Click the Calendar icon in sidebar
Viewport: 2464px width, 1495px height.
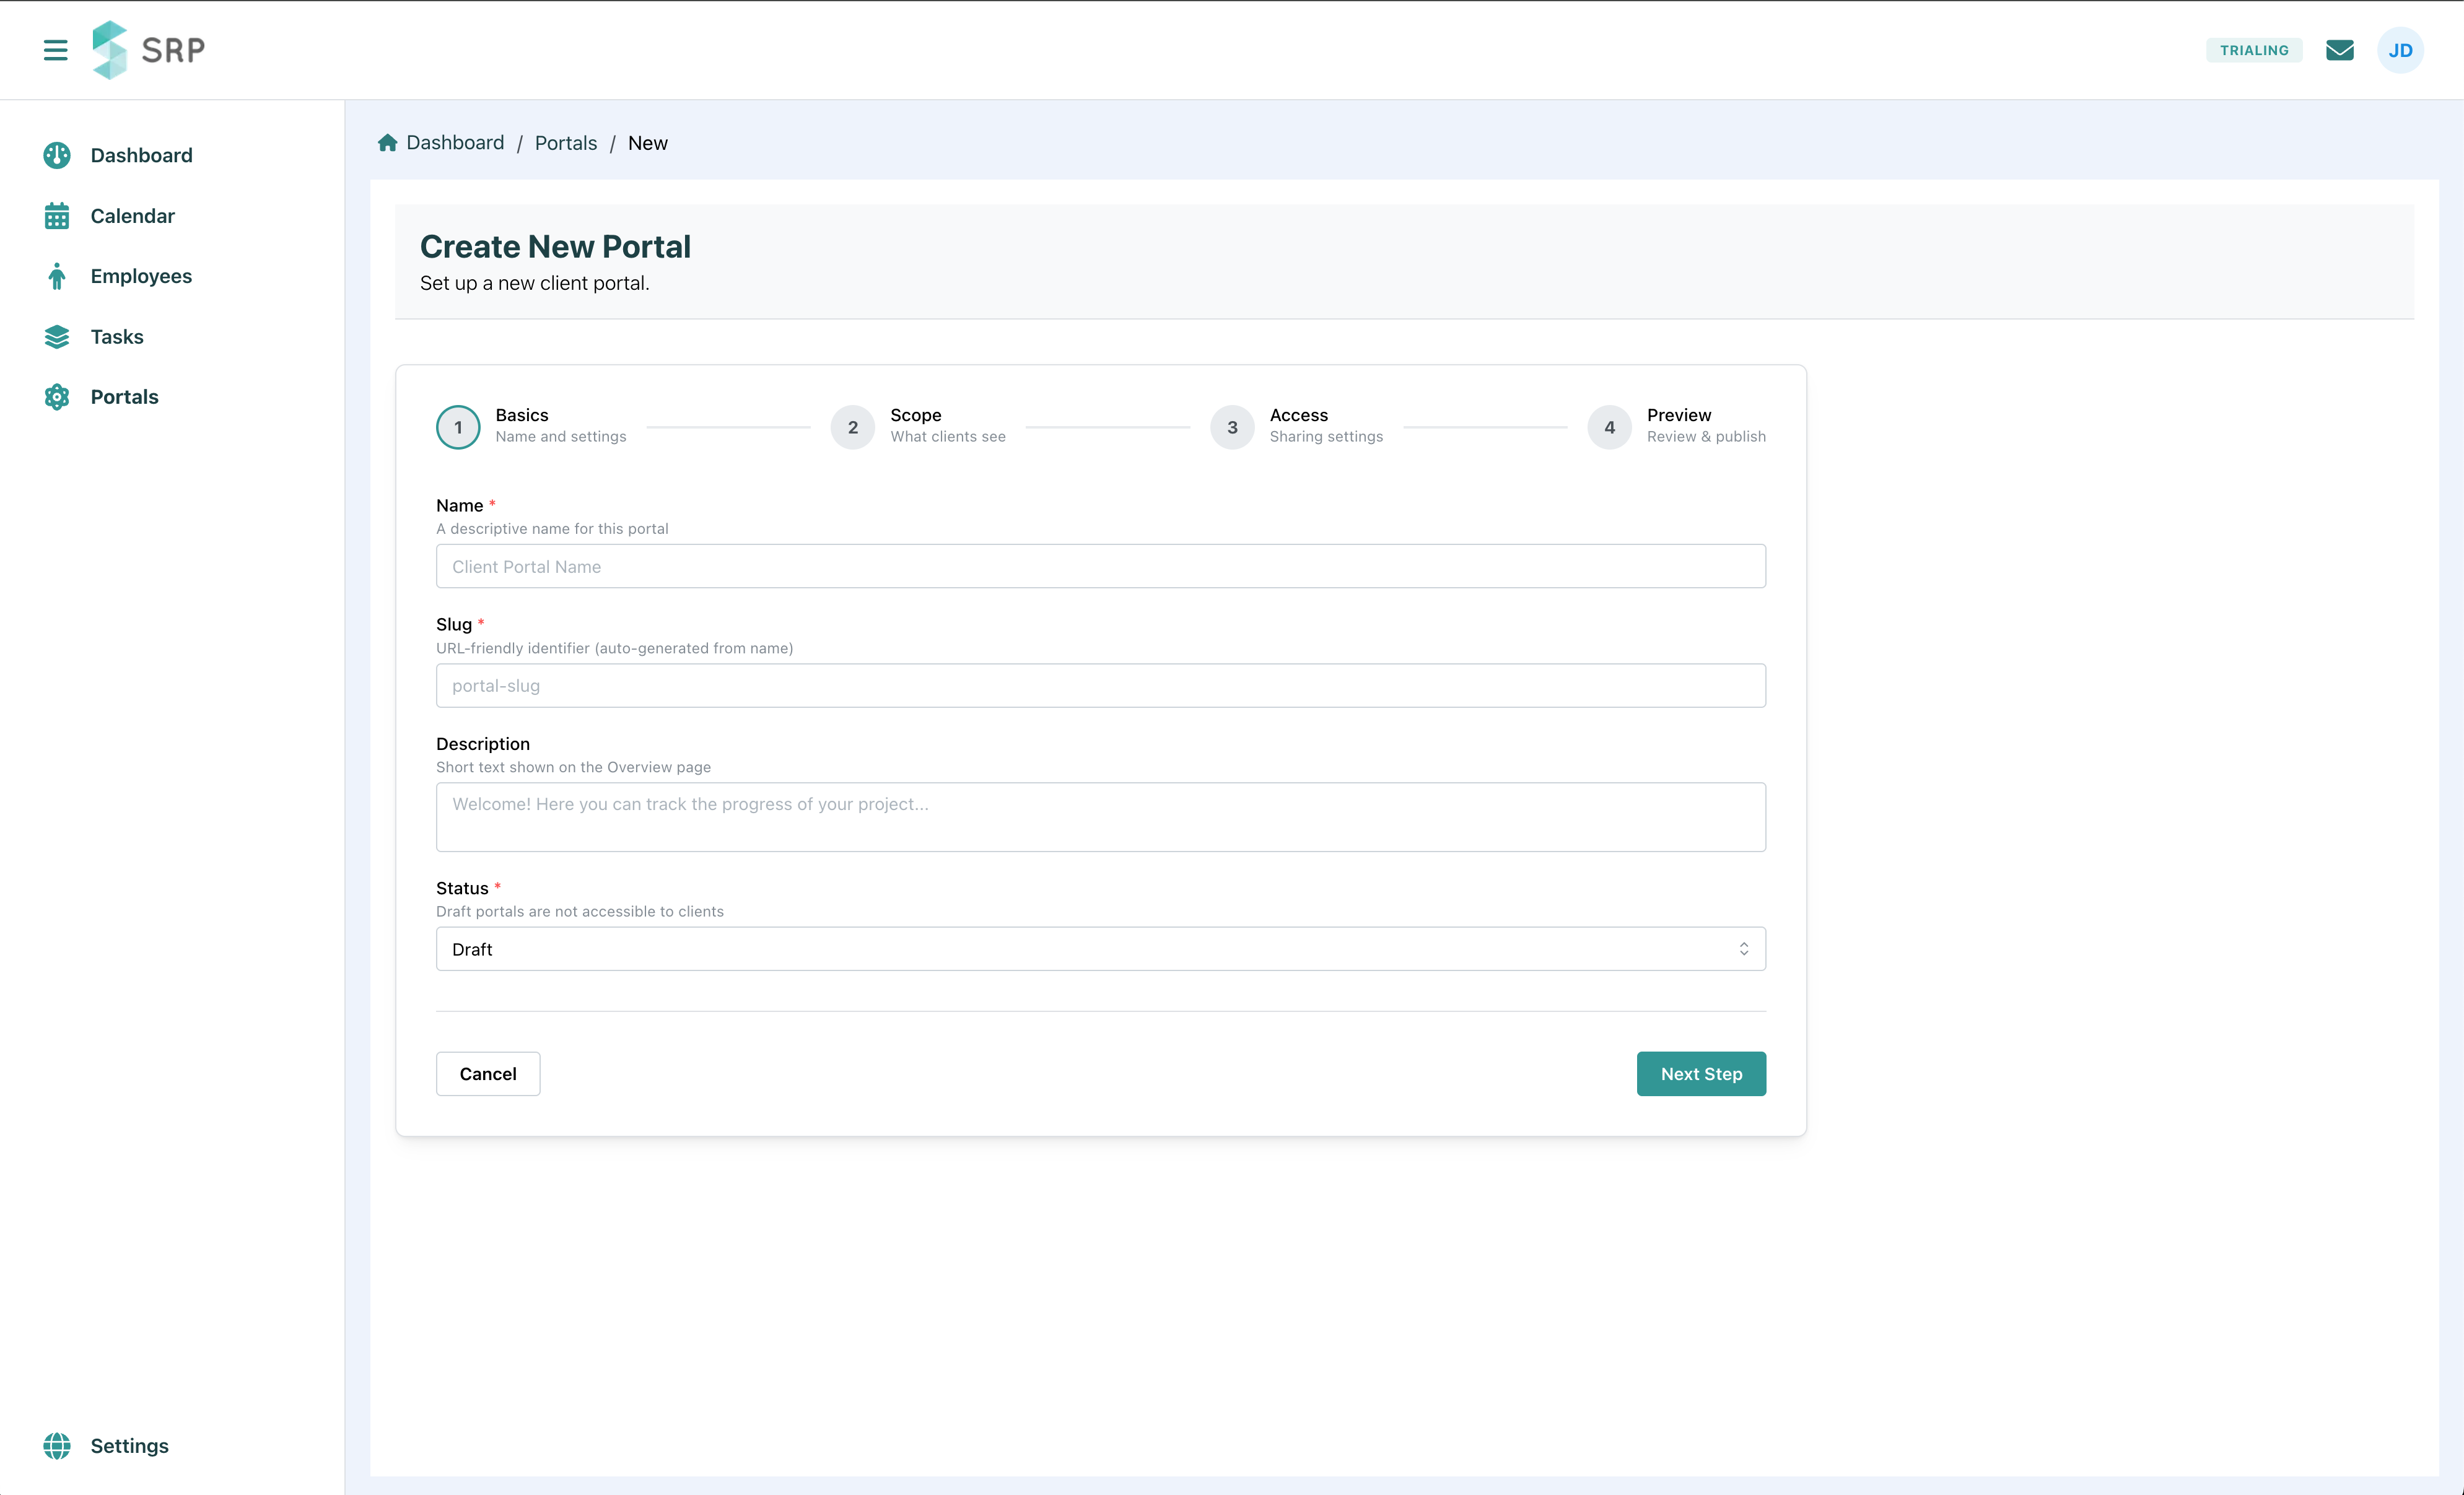pos(57,216)
